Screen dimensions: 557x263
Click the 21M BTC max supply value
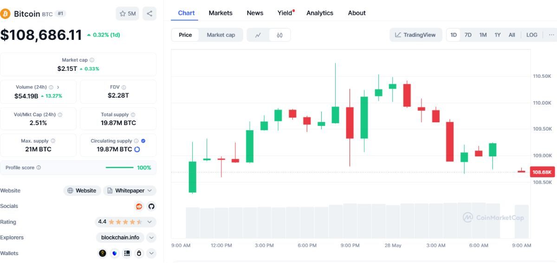(x=38, y=149)
